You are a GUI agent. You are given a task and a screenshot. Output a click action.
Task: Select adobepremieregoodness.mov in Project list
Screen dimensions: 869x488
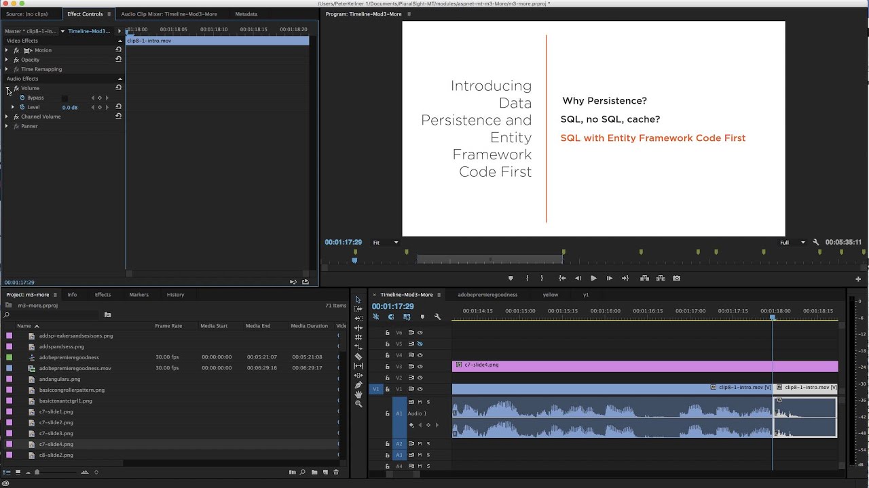[75, 368]
